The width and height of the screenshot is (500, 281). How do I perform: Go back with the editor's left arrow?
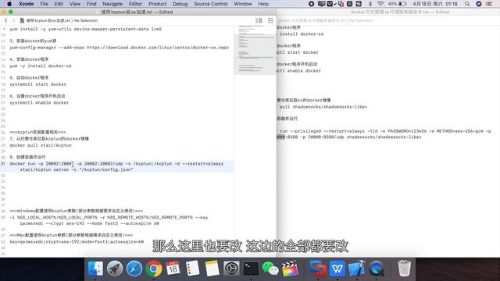(x=5, y=20)
